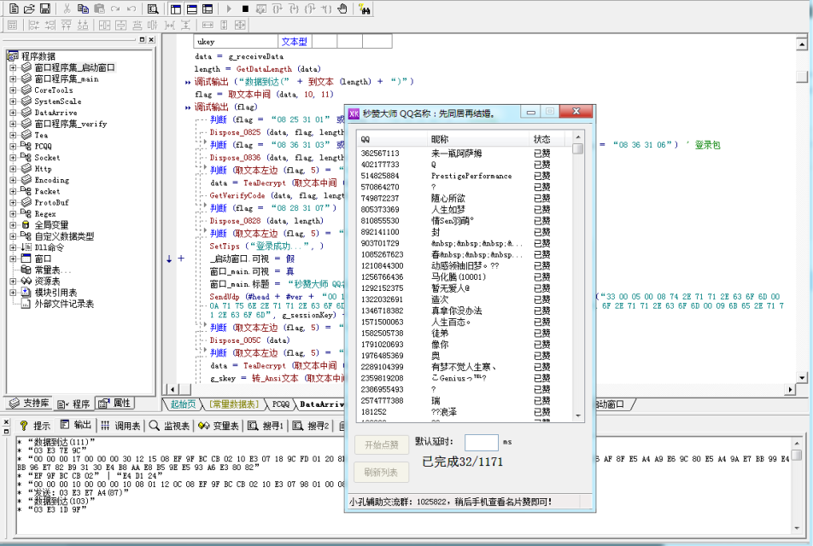Click the code editor scrollbar up arrow

pos(802,44)
